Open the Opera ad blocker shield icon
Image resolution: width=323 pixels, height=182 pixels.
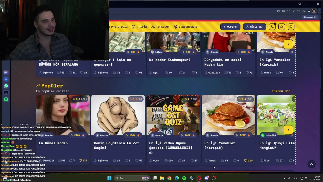288,11
